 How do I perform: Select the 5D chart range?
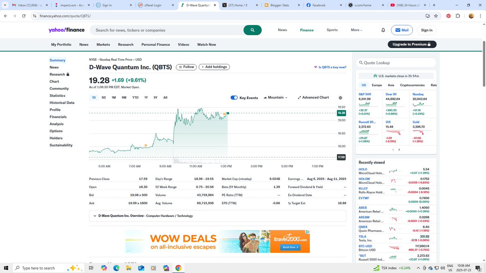[x=104, y=97]
